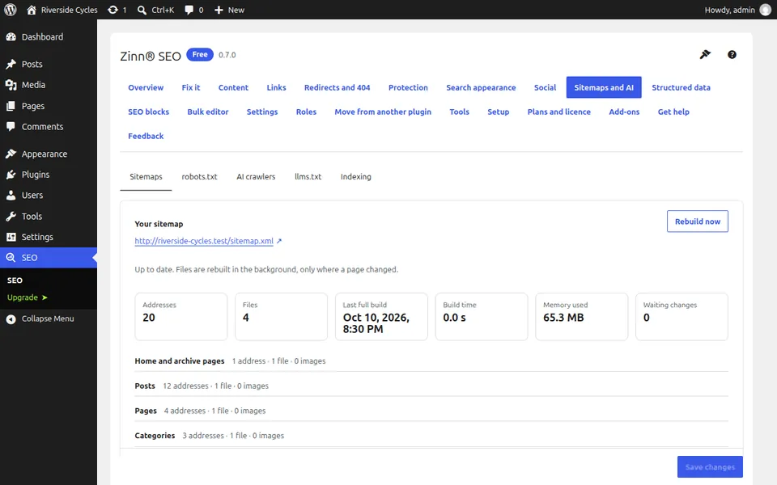Click the Save changes button
Image resolution: width=777 pixels, height=485 pixels.
(x=710, y=466)
